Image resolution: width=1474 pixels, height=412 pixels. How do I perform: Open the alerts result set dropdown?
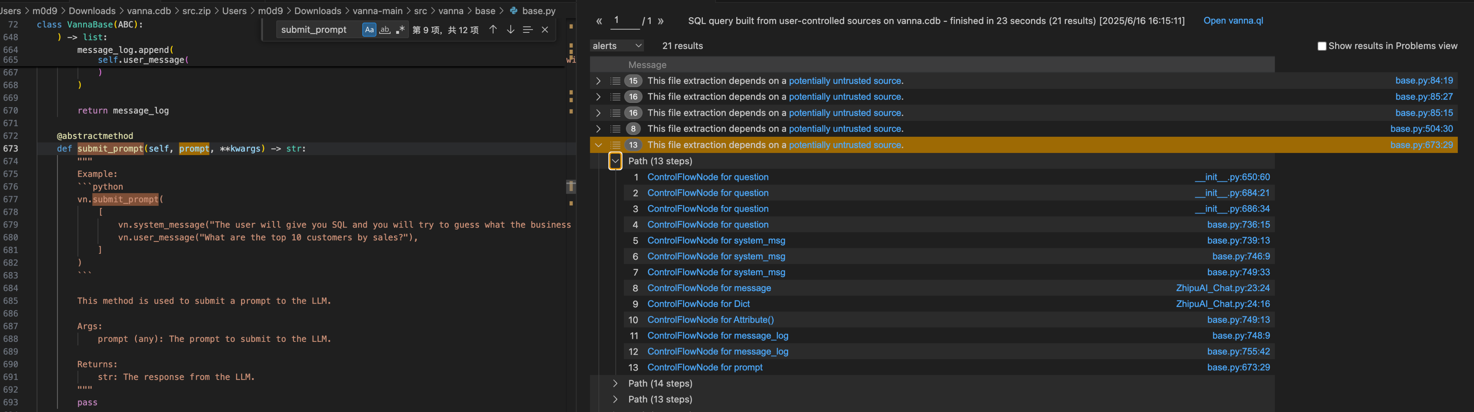617,46
